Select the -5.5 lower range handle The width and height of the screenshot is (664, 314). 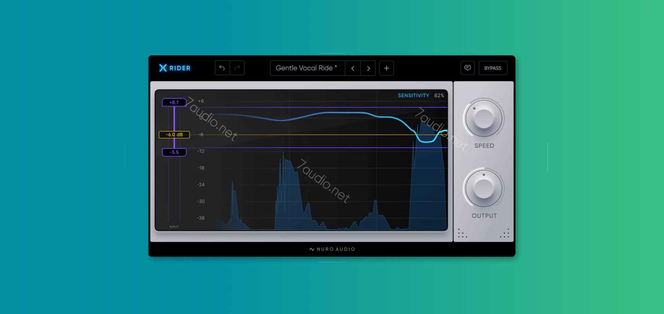[174, 152]
